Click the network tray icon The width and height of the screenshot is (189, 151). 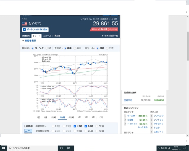[x=162, y=148]
